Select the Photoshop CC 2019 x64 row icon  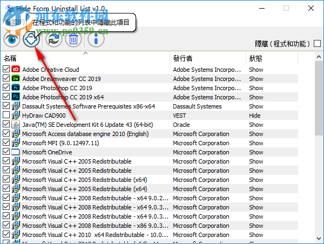[x=16, y=97]
